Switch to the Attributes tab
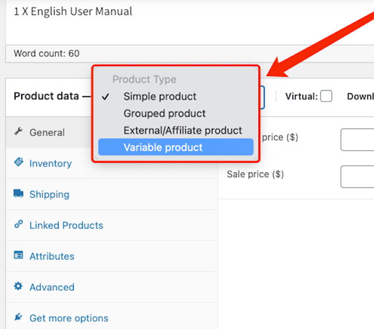Screen dimensions: 374x329 [x=111, y=256]
